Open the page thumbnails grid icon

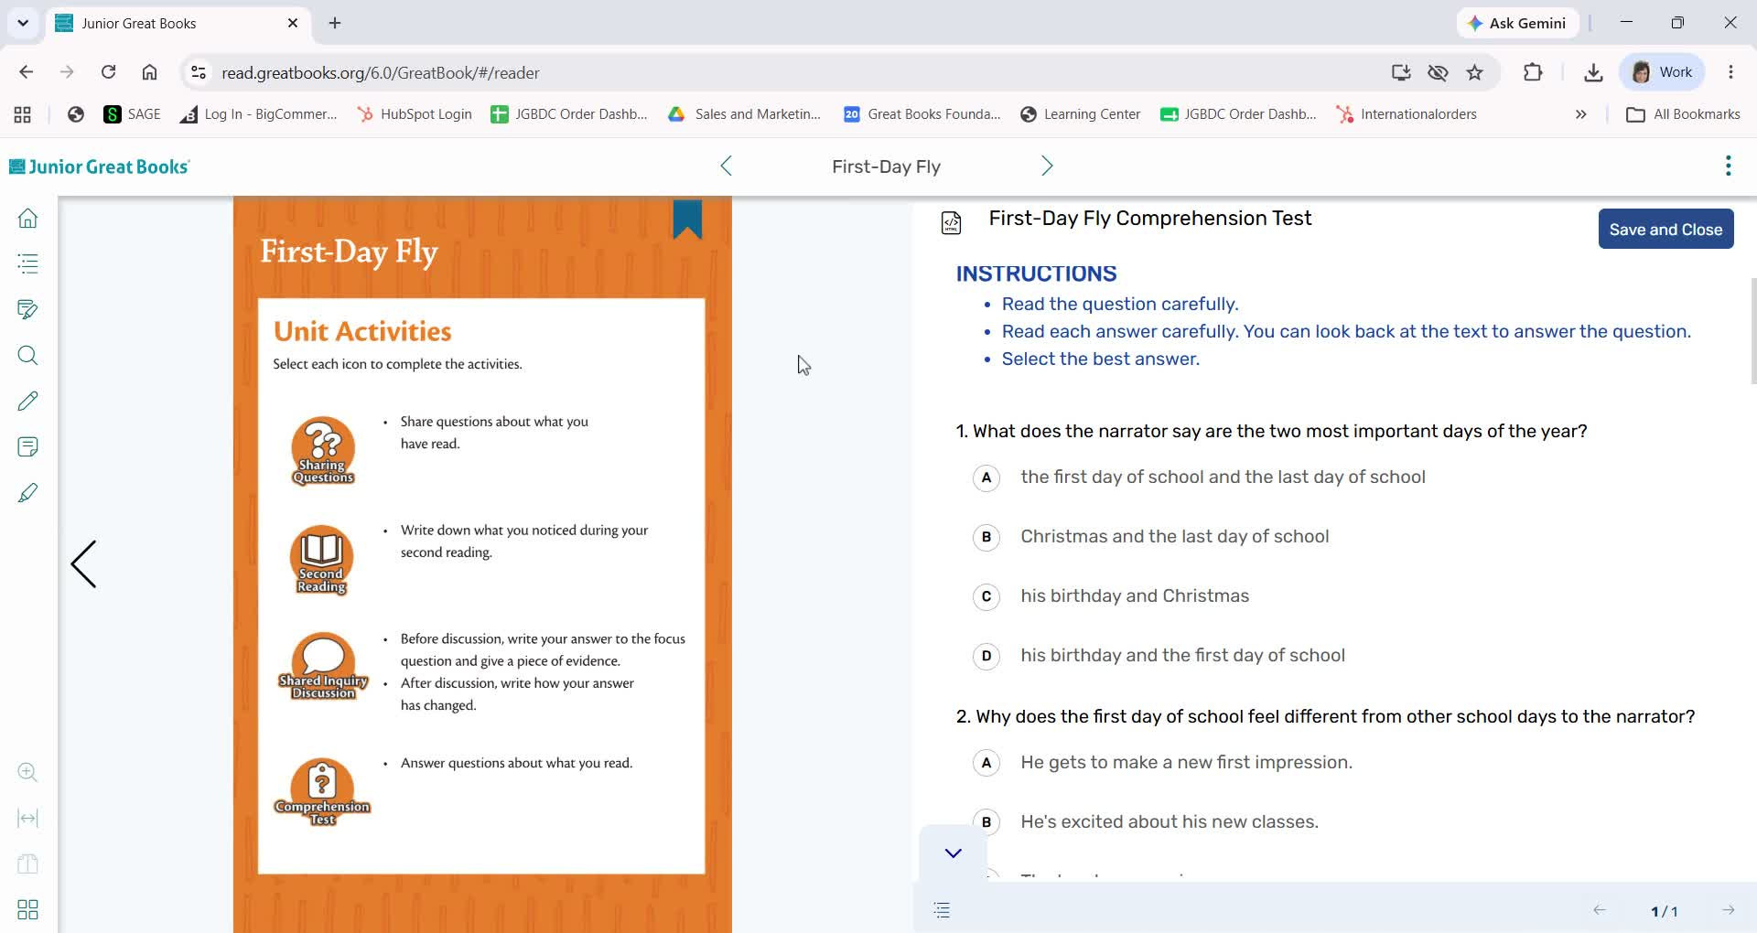coord(28,909)
